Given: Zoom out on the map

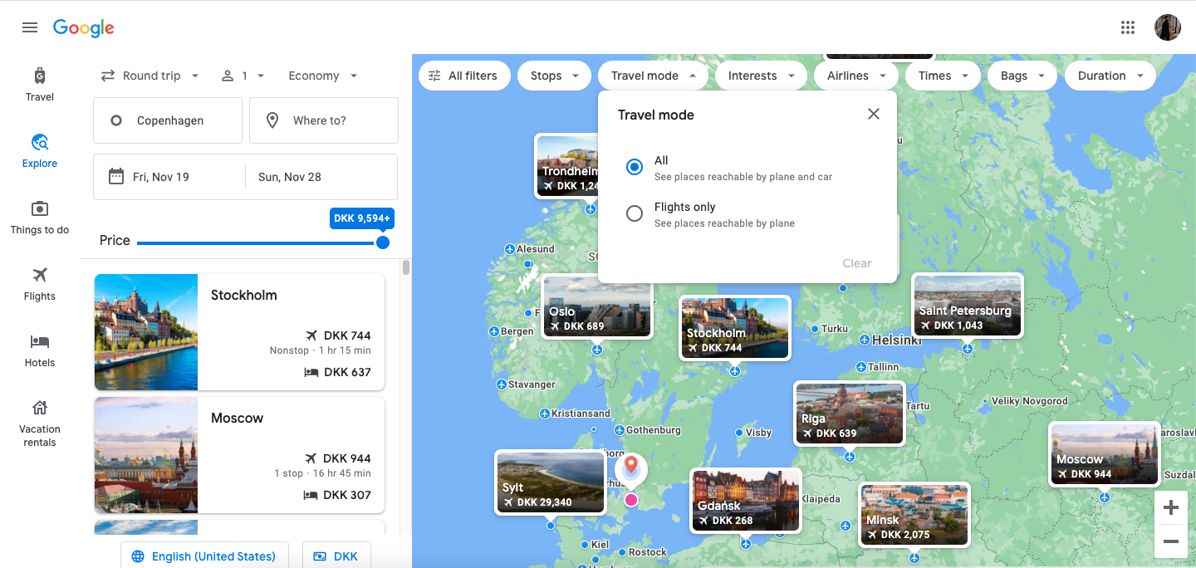Looking at the screenshot, I should tap(1171, 542).
